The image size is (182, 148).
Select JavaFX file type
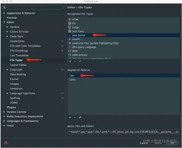[123, 39]
